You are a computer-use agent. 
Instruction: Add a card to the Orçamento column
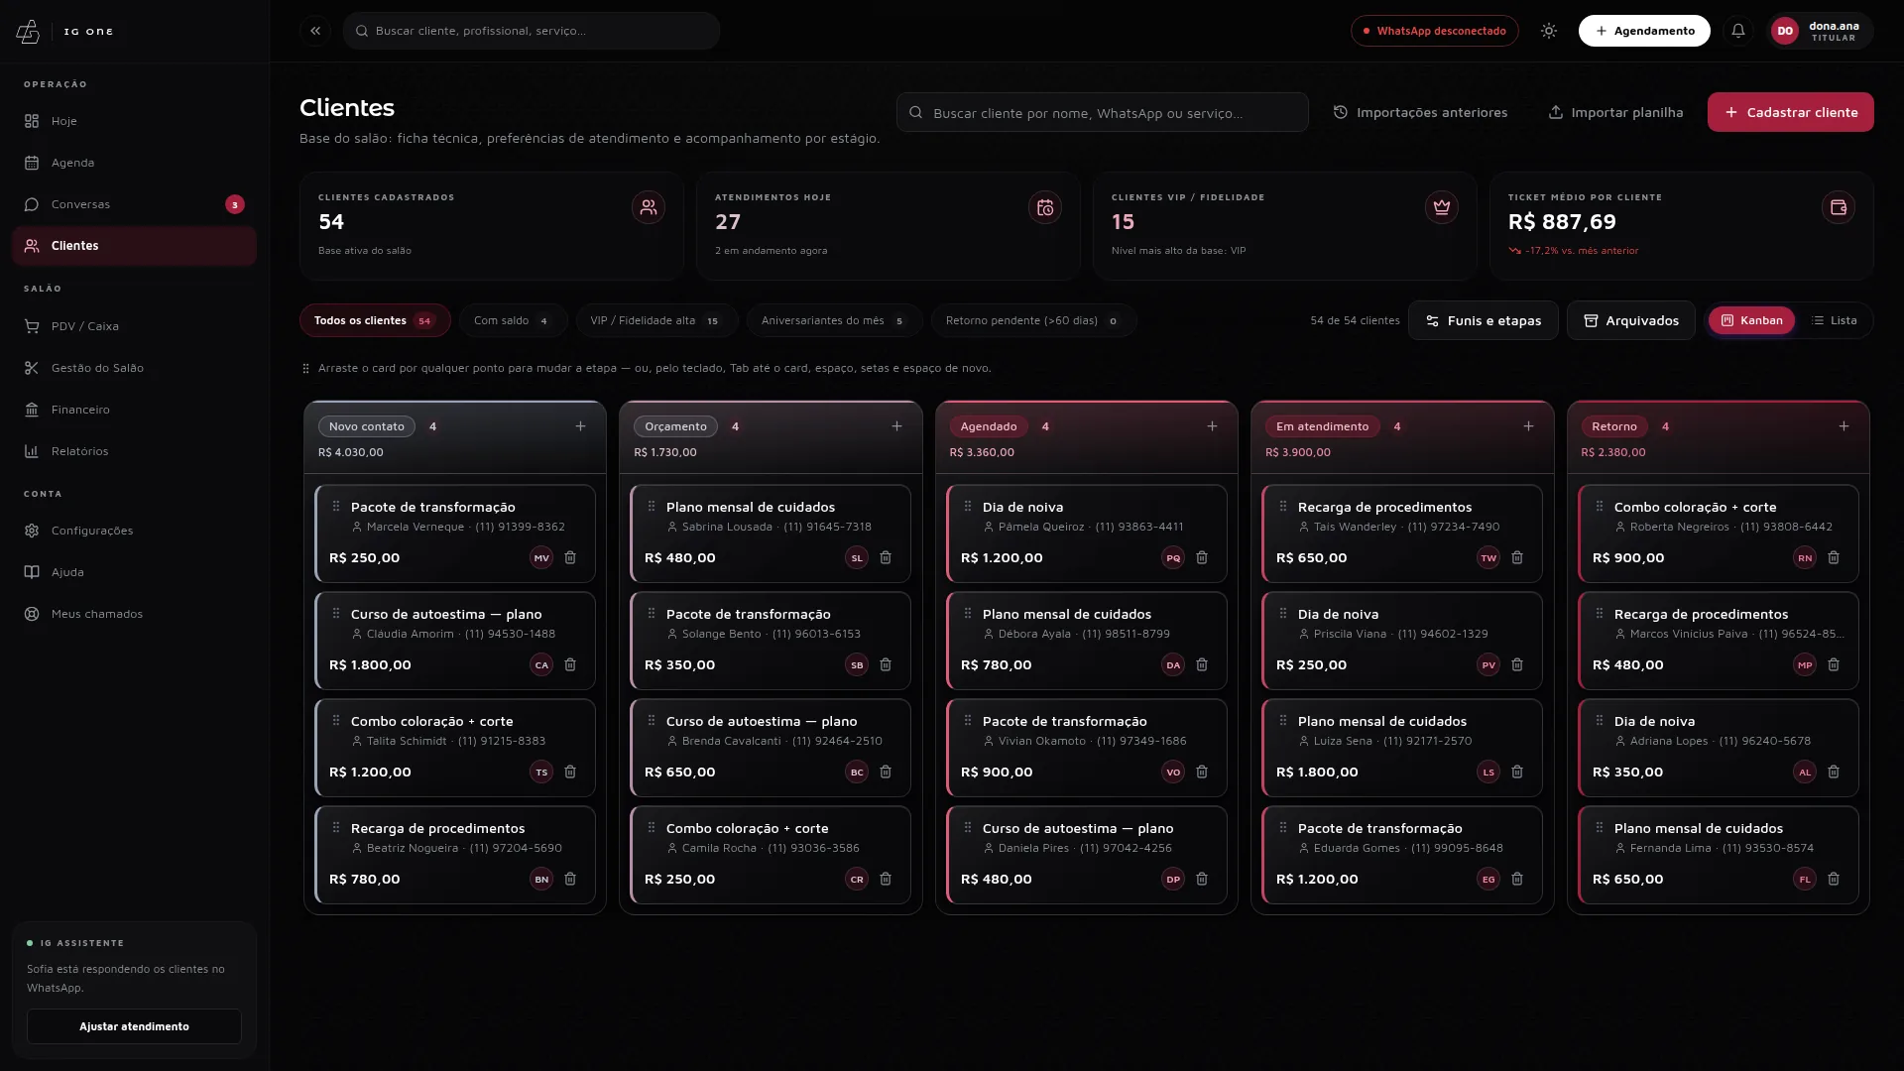(896, 426)
